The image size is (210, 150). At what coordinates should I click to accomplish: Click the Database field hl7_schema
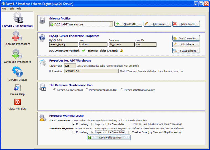coord(122,45)
